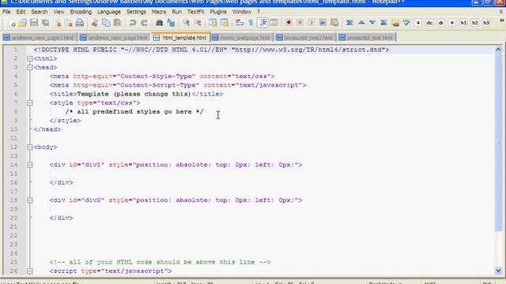Open Find with the binoculars icon
Screen dimensions: 506x284
click(x=159, y=23)
